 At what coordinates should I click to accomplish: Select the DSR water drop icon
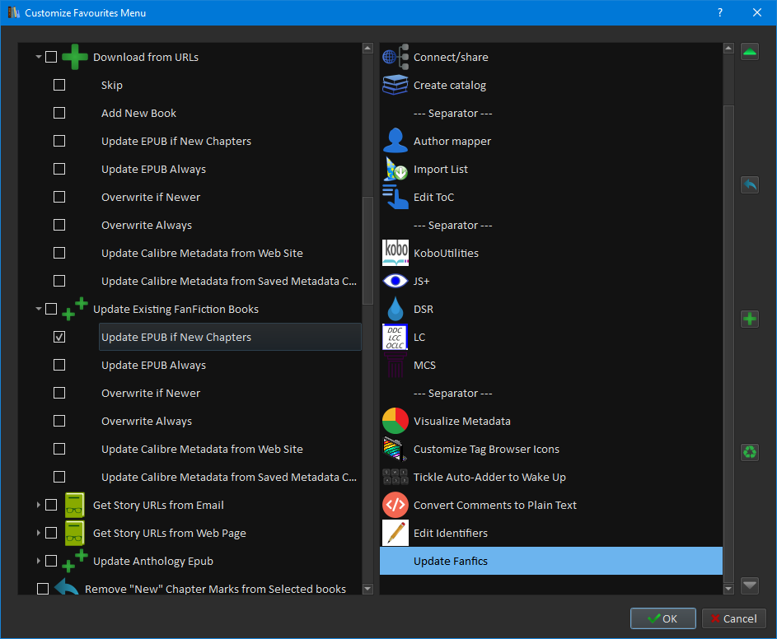(396, 309)
